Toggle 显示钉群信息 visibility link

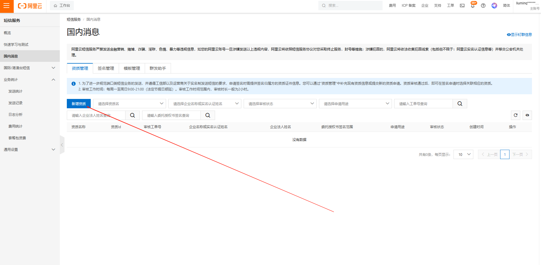click(x=519, y=34)
